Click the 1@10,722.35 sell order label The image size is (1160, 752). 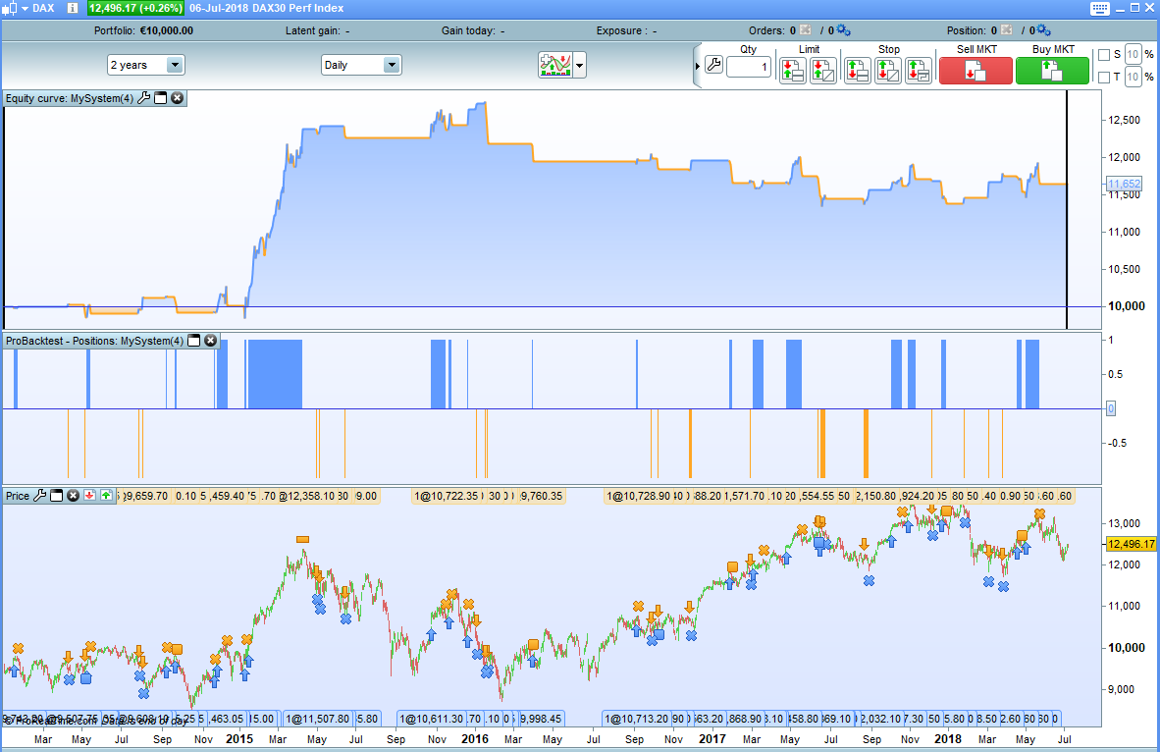pos(447,496)
